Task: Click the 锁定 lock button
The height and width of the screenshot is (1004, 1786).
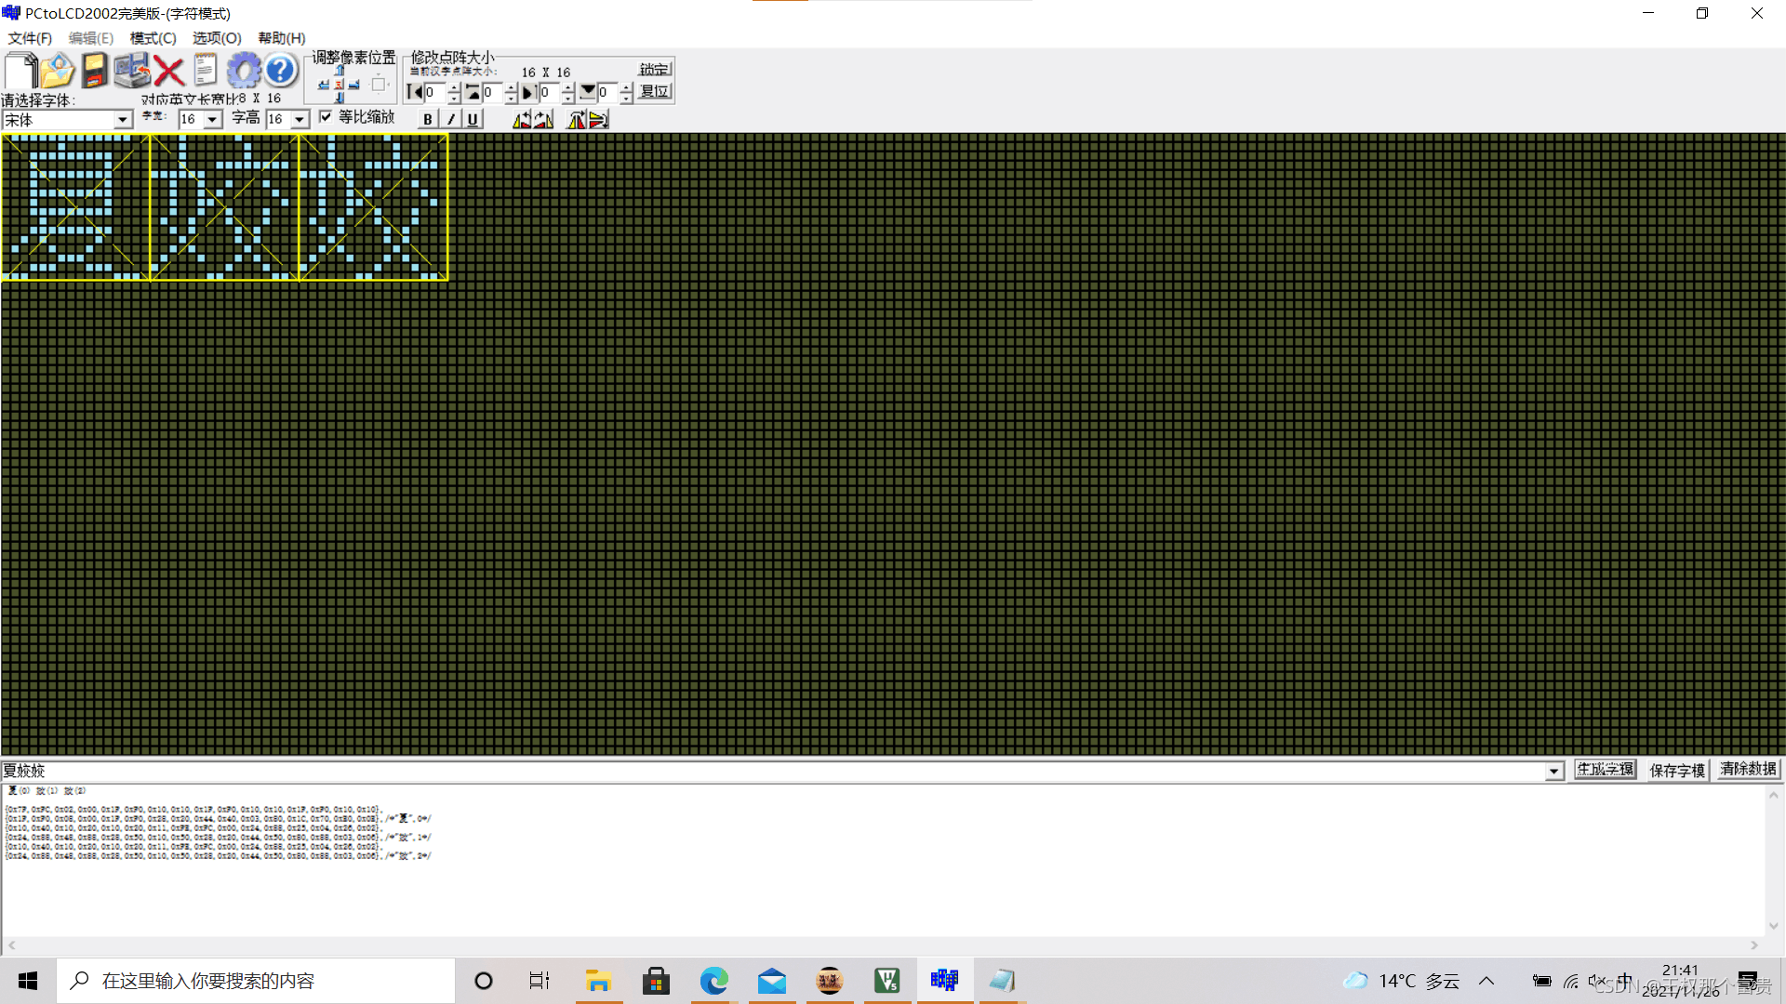Action: pyautogui.click(x=655, y=70)
